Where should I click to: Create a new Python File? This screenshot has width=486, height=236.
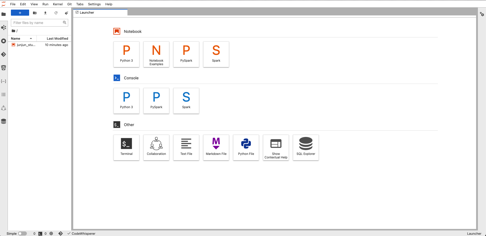(x=246, y=148)
